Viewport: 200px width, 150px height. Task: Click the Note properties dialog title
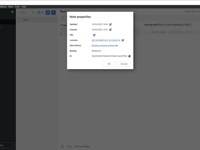pos(80,17)
